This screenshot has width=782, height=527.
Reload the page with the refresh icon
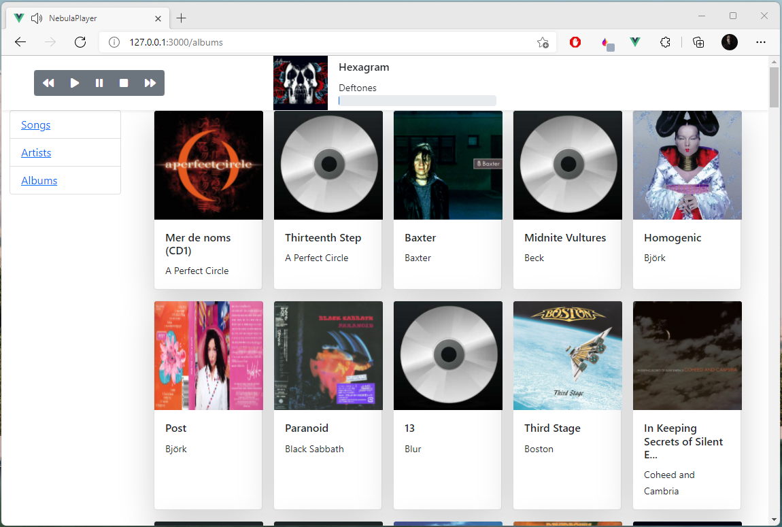click(80, 42)
